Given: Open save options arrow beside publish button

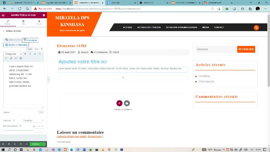Looking at the screenshot, I should (x=44, y=144).
